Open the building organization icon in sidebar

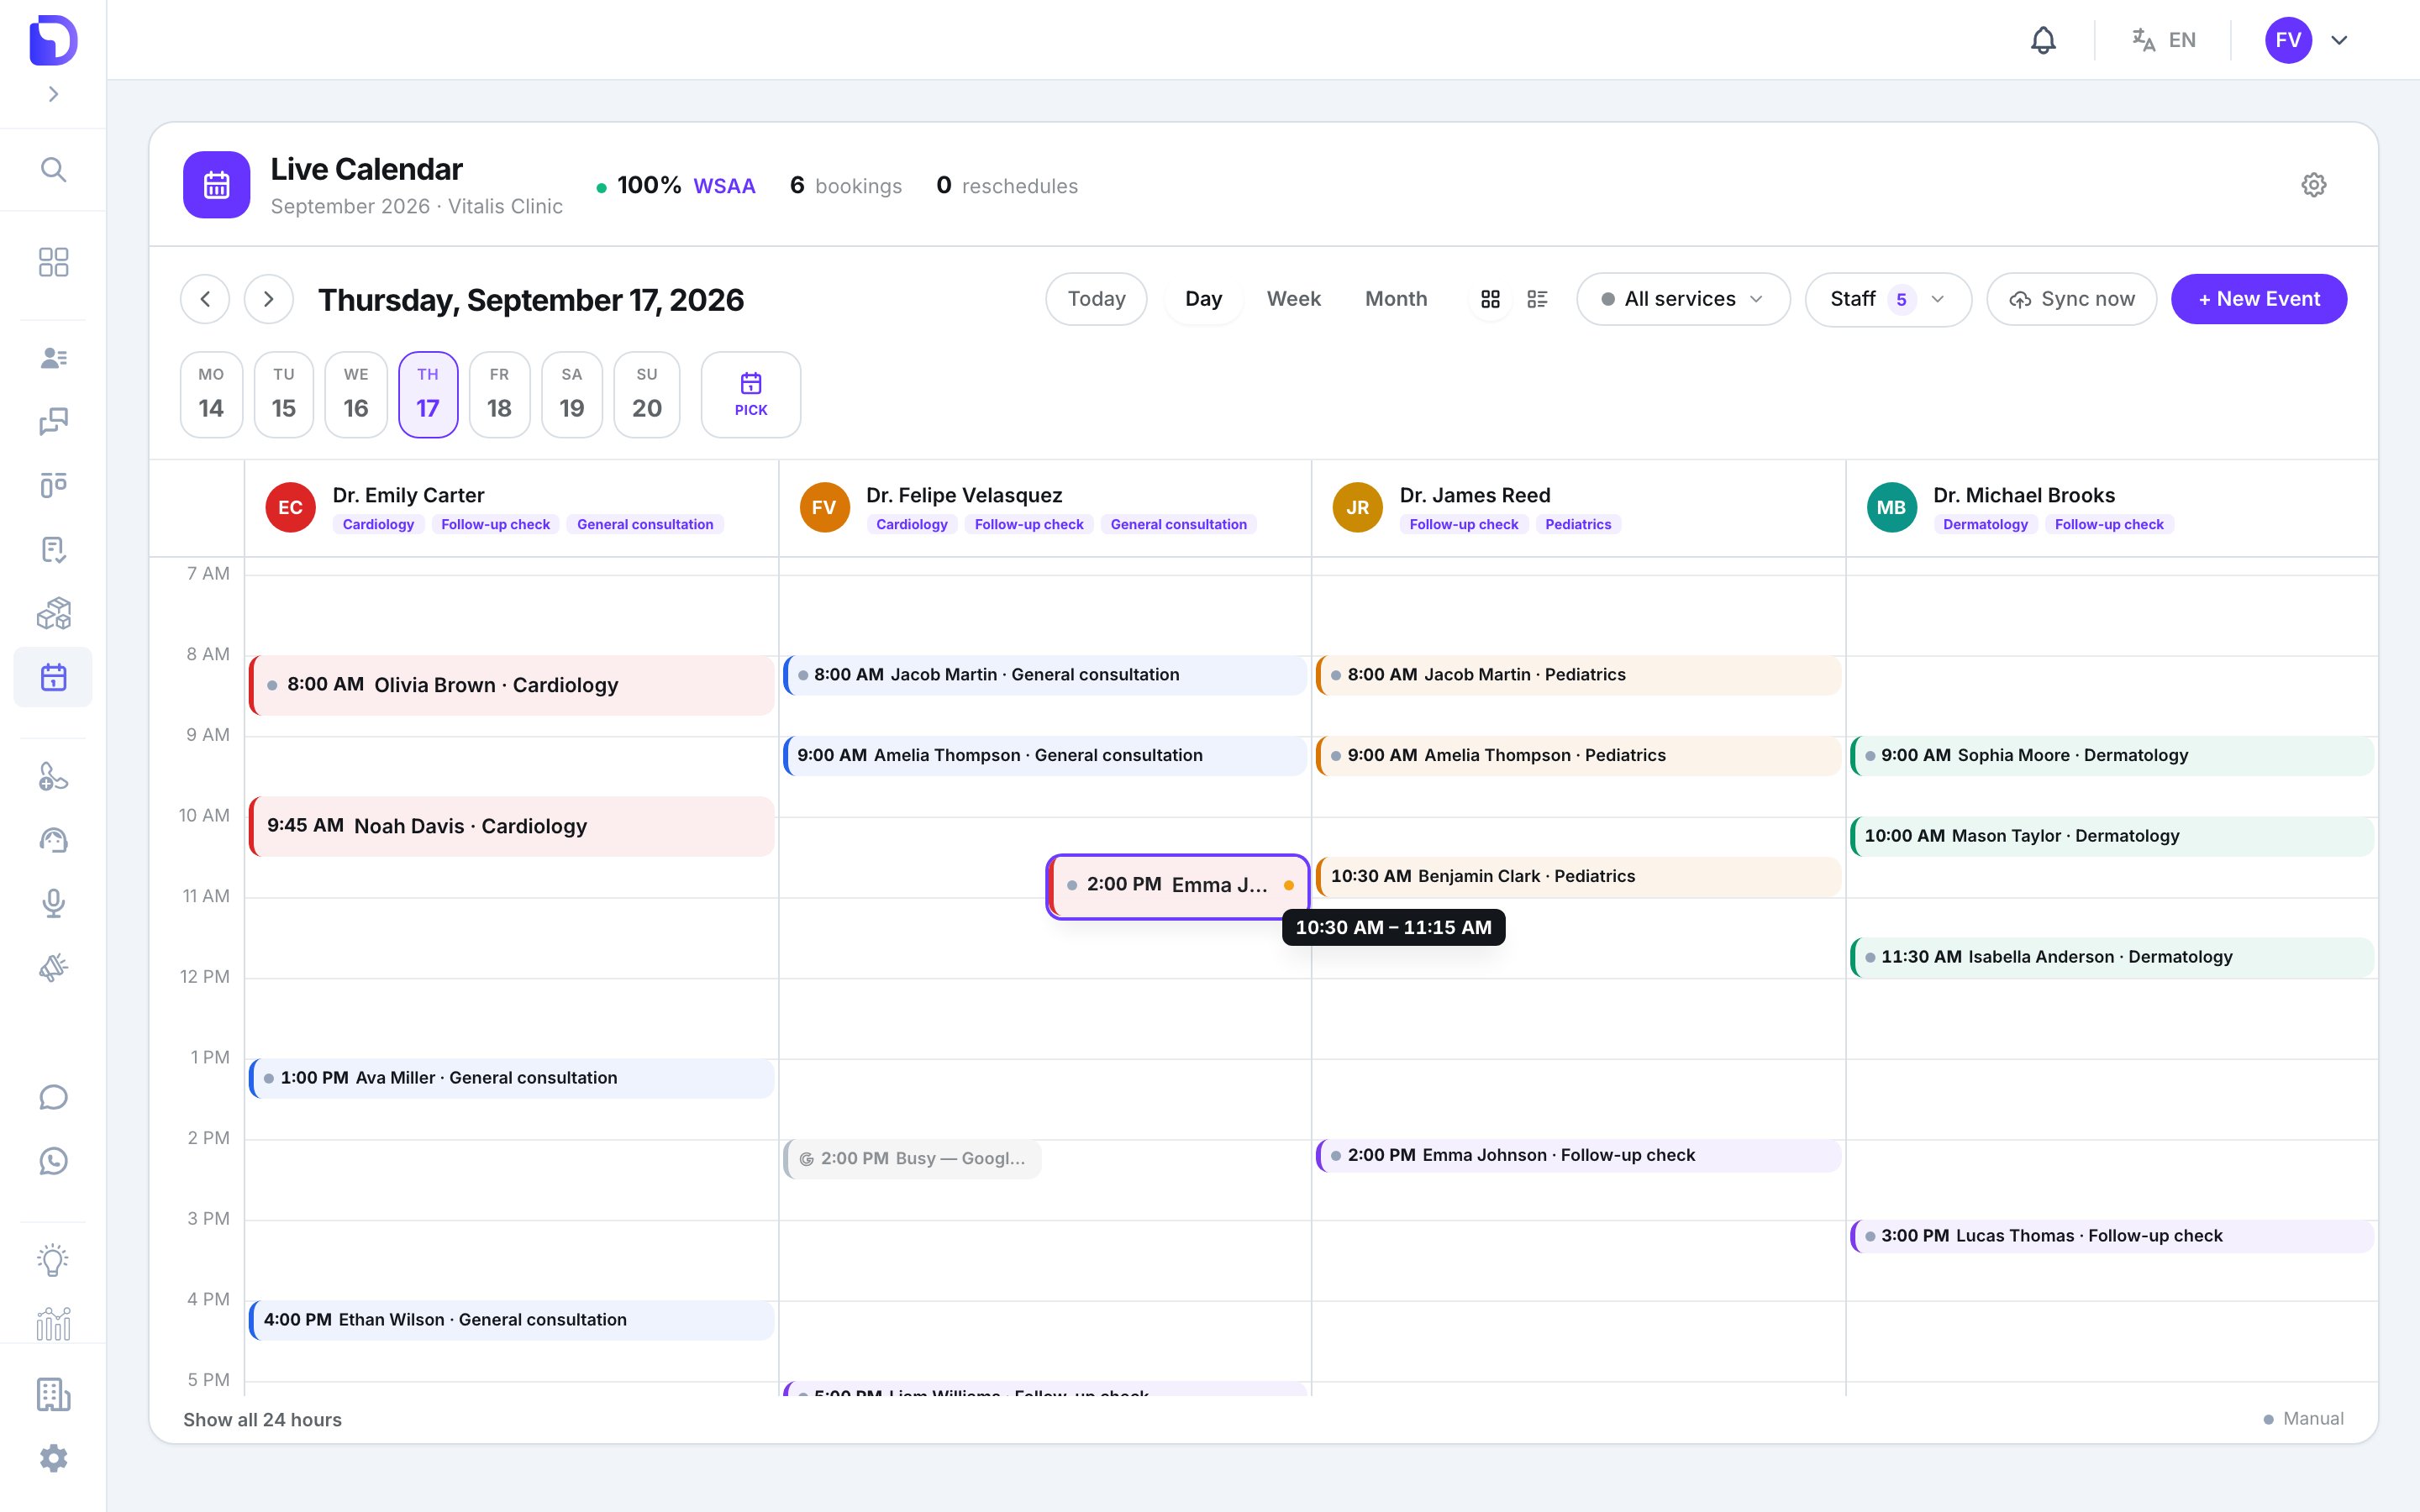click(53, 1394)
